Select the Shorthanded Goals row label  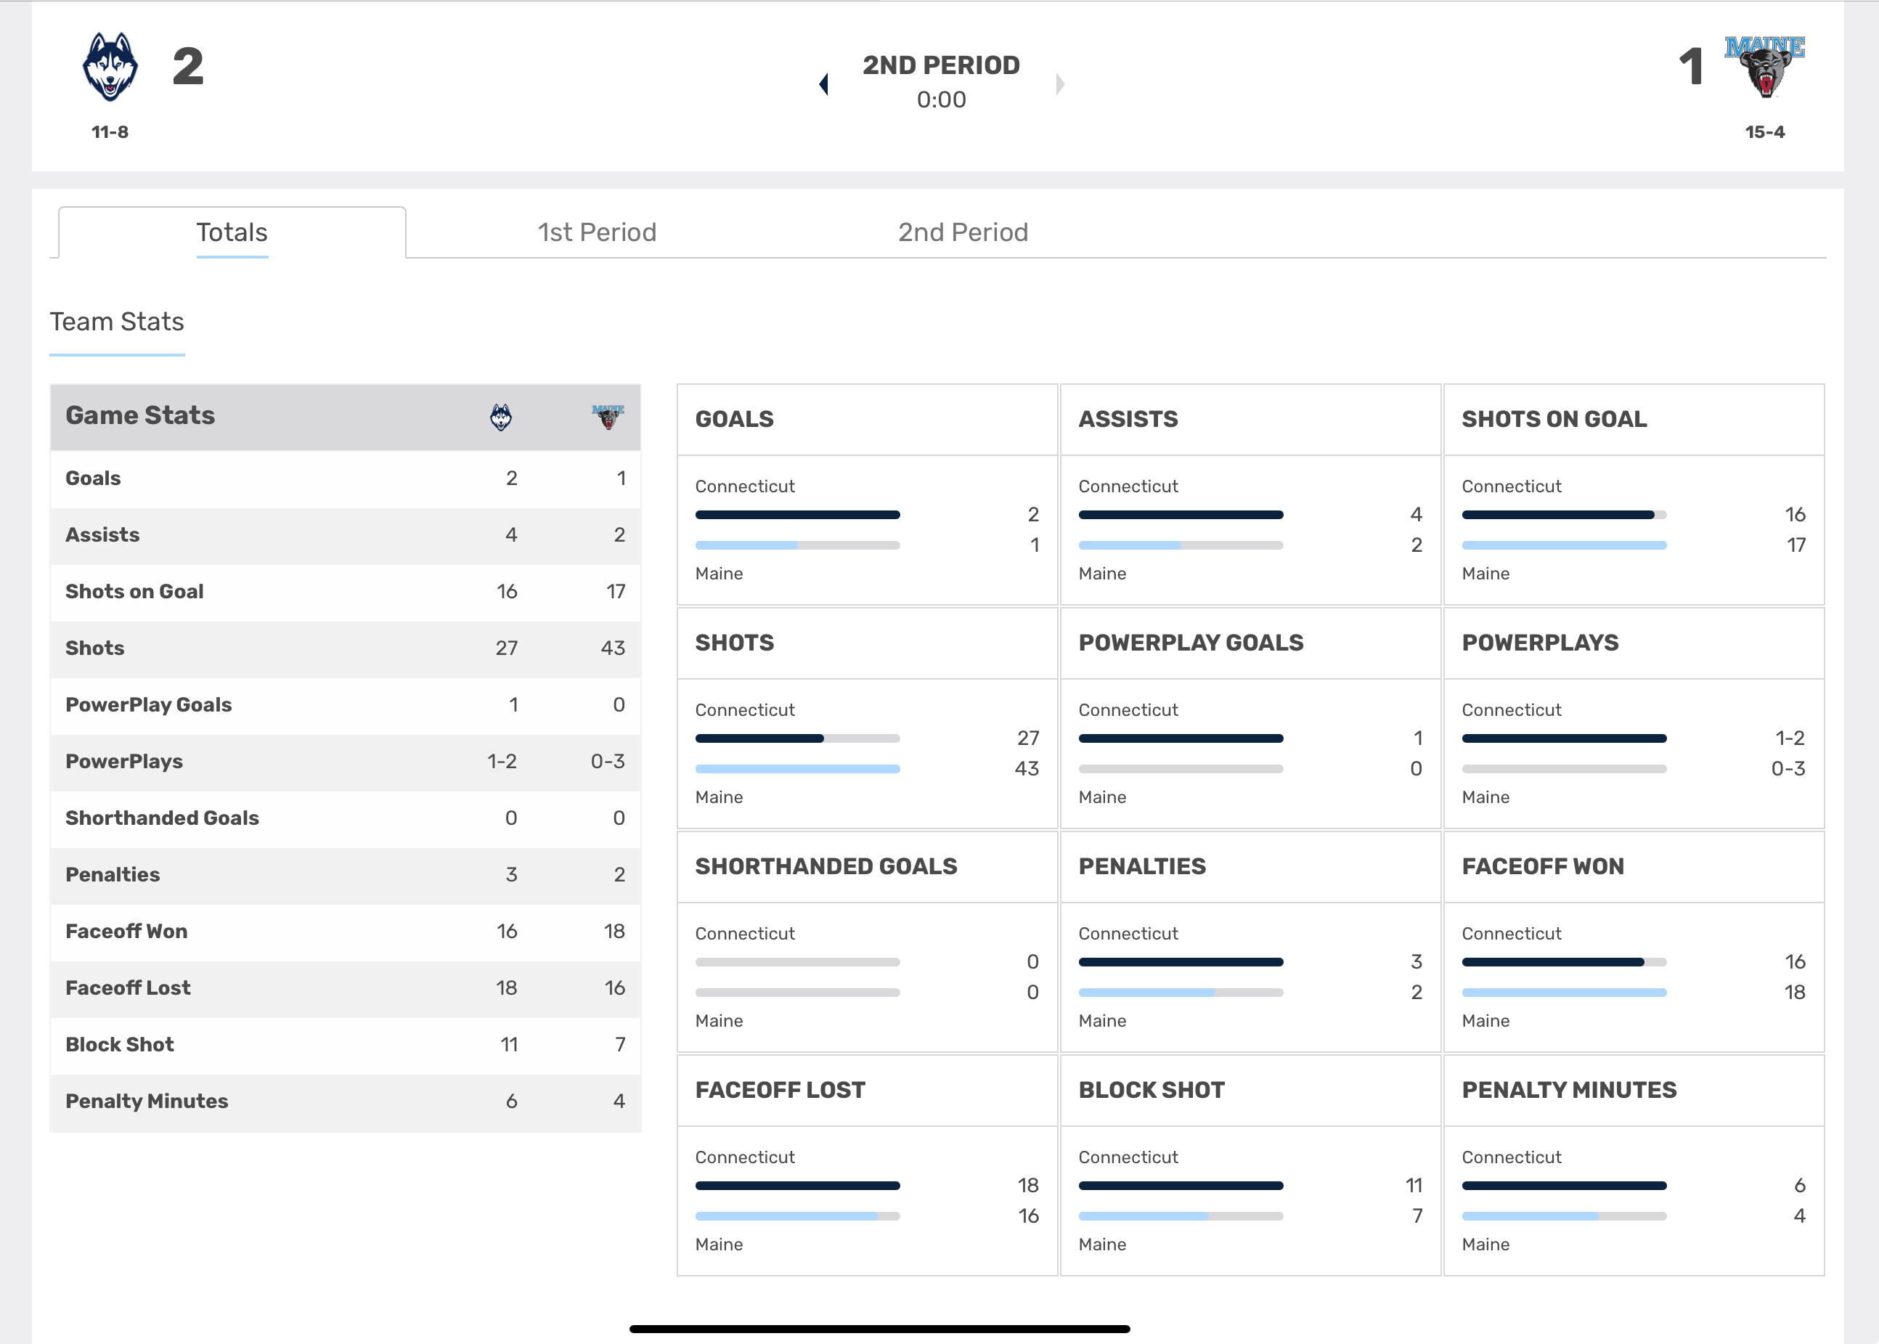[x=162, y=818]
